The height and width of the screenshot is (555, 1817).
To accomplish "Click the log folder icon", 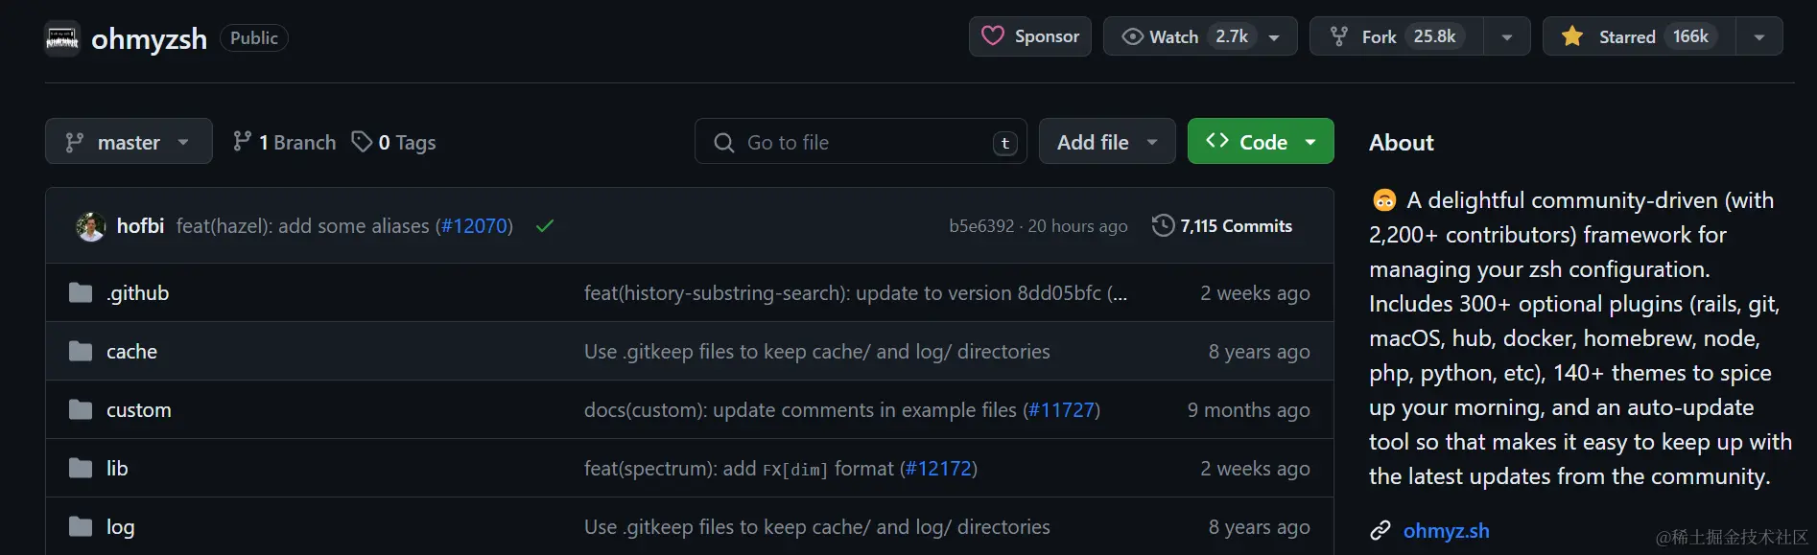I will click(x=81, y=526).
